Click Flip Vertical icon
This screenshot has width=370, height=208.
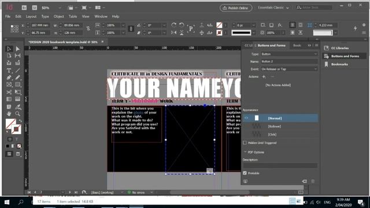coord(182,32)
